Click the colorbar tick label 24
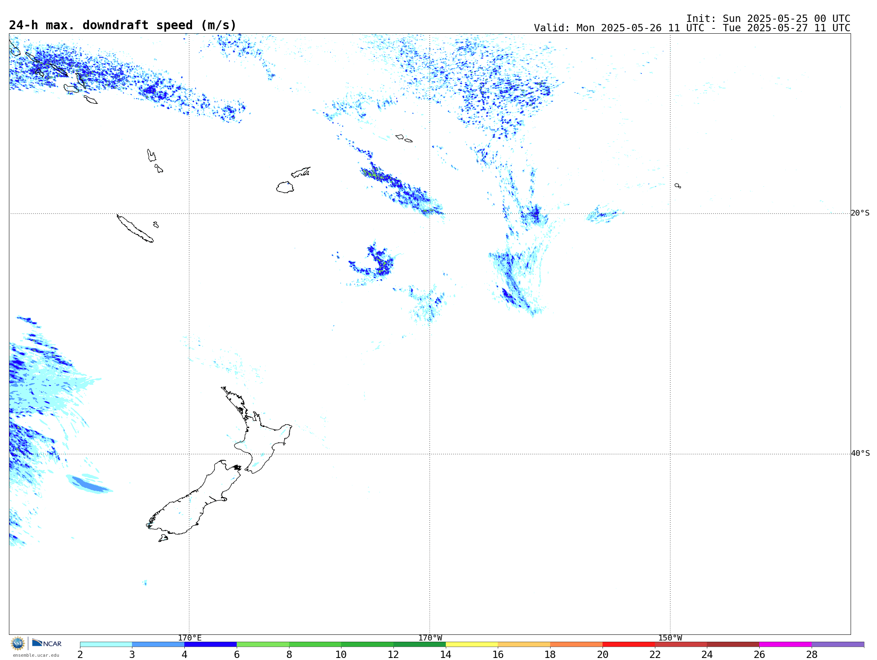The image size is (877, 660). 707,655
